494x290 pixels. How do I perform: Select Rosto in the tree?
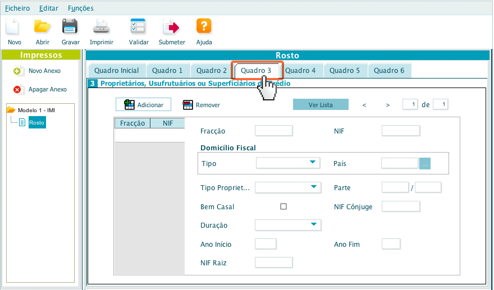click(36, 122)
